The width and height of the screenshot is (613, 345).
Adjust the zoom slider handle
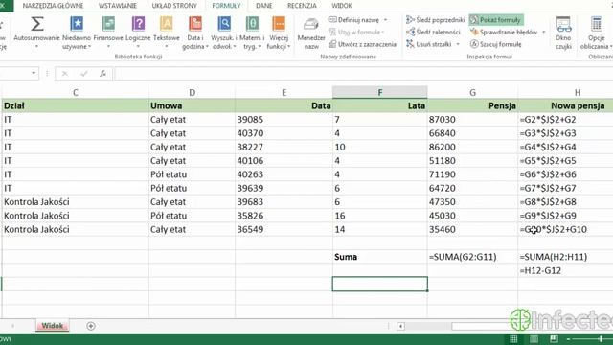601,338
